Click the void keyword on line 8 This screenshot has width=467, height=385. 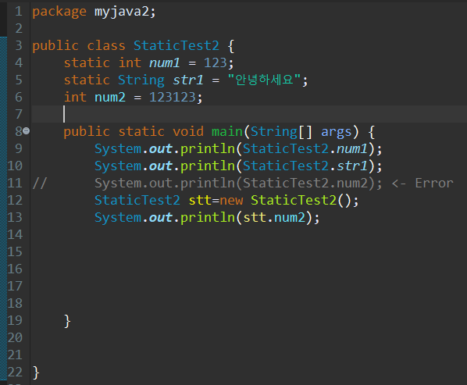[188, 132]
